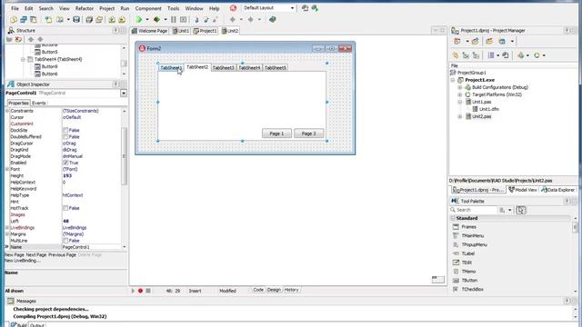Switch to the Welcome Page tab

coord(149,31)
